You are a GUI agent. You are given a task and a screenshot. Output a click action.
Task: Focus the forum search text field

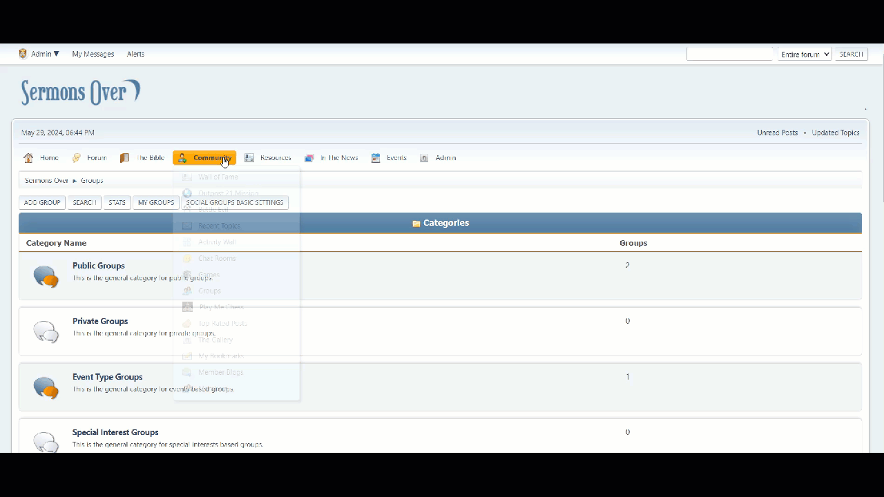729,55
